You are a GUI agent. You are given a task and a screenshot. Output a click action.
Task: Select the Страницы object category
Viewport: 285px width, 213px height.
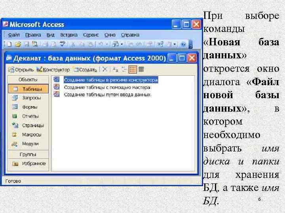[x=28, y=125]
